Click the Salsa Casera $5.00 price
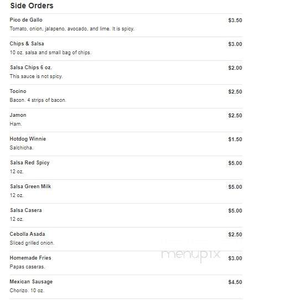 click(235, 211)
